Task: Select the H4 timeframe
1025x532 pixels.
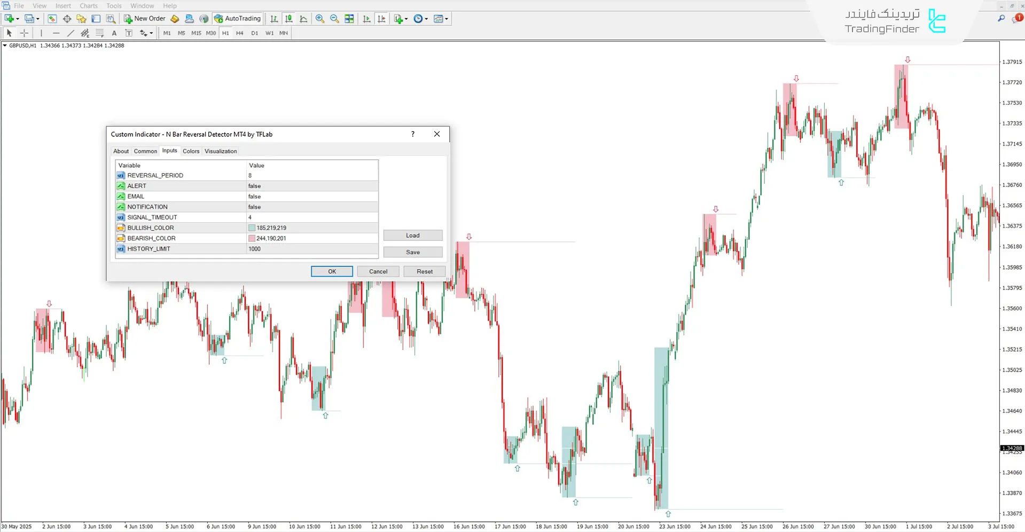Action: click(239, 33)
